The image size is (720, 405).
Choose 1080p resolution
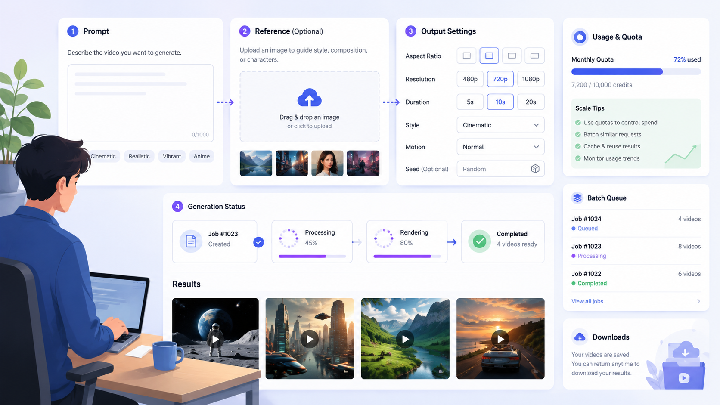[531, 79]
